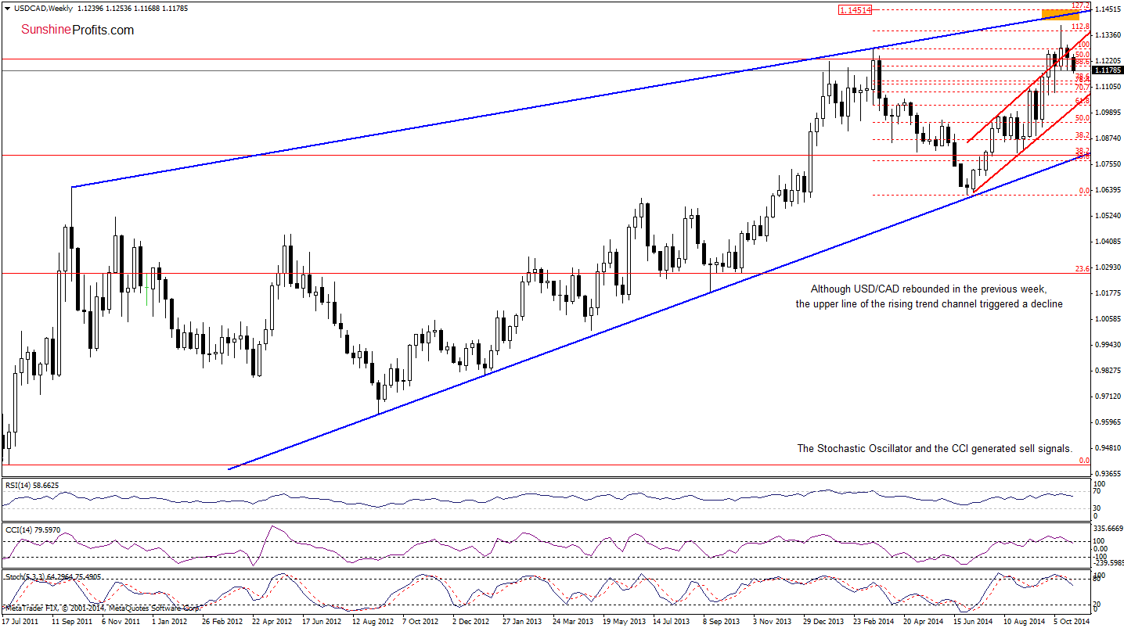
Task: Click the 1.05240 price axis value
Action: [x=1109, y=216]
